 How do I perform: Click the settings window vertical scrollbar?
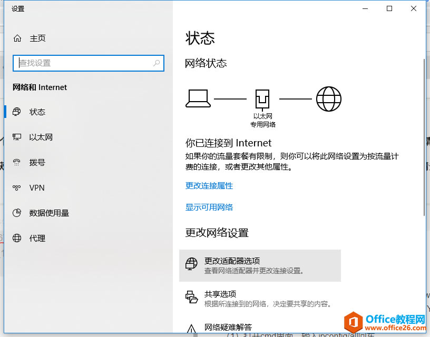[x=424, y=137]
